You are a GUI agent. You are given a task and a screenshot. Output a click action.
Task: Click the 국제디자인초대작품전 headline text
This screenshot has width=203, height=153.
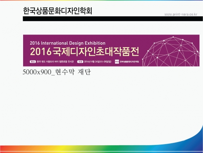[96, 52]
